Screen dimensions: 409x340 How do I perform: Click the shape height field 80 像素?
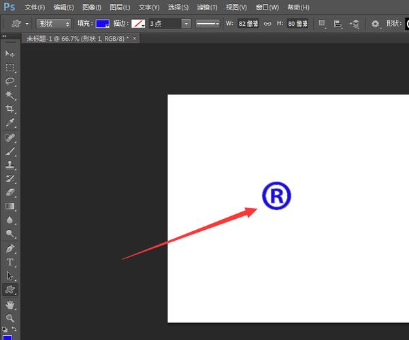(297, 24)
